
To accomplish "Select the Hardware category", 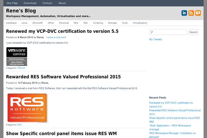I will (11, 23).
